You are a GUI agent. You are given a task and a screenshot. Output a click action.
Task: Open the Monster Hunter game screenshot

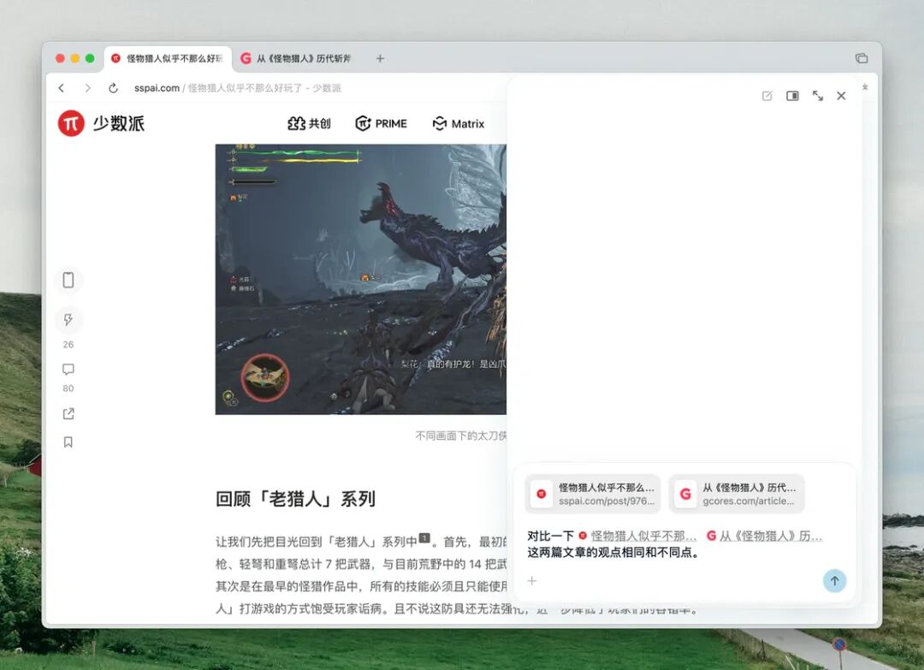coord(361,279)
